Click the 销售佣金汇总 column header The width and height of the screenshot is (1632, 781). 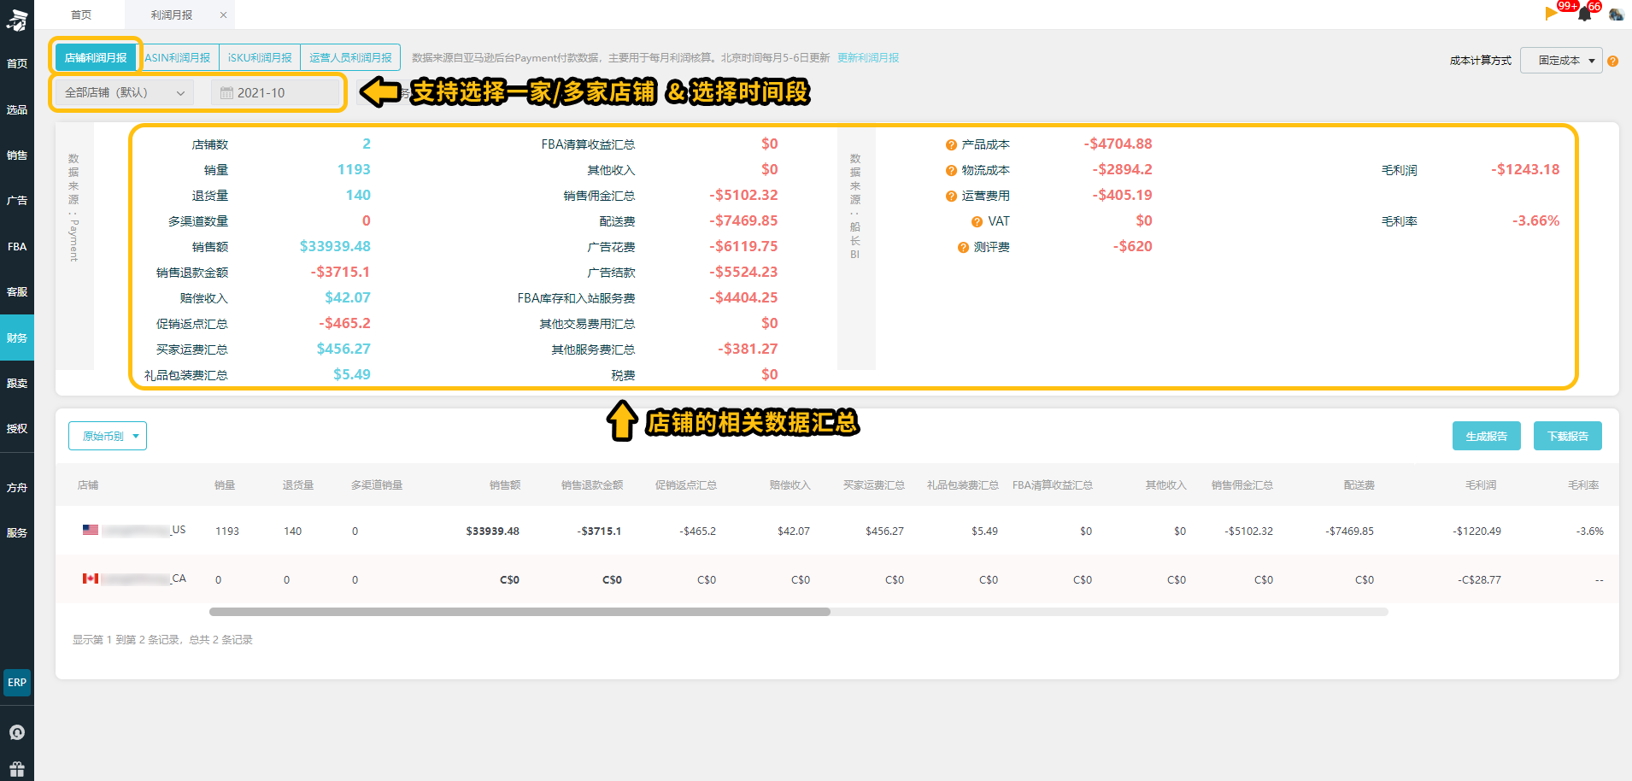(1242, 485)
